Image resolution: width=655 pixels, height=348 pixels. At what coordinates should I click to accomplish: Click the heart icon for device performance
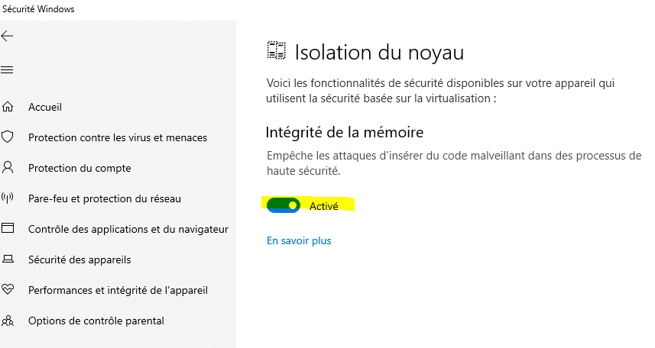click(x=8, y=290)
